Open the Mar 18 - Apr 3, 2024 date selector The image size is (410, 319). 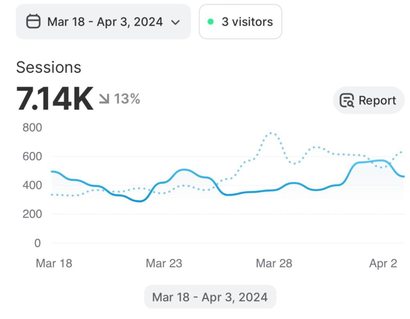tap(105, 22)
